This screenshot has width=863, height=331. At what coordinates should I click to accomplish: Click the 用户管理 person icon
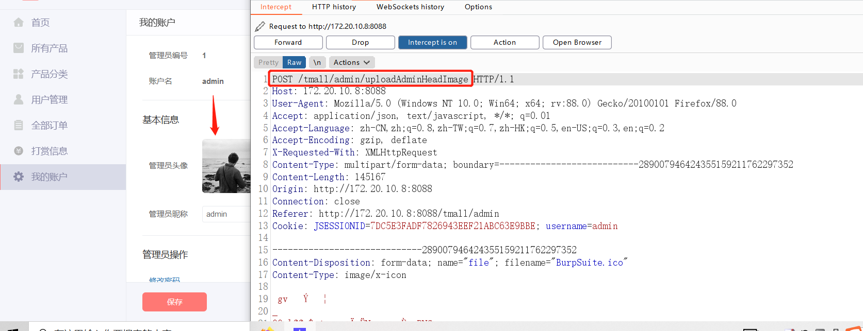[x=19, y=99]
